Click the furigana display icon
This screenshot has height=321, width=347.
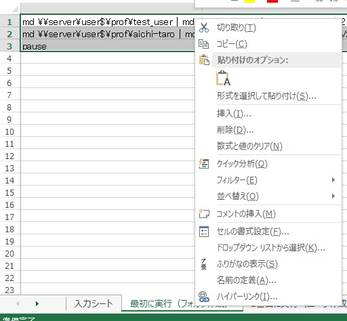pos(203,264)
